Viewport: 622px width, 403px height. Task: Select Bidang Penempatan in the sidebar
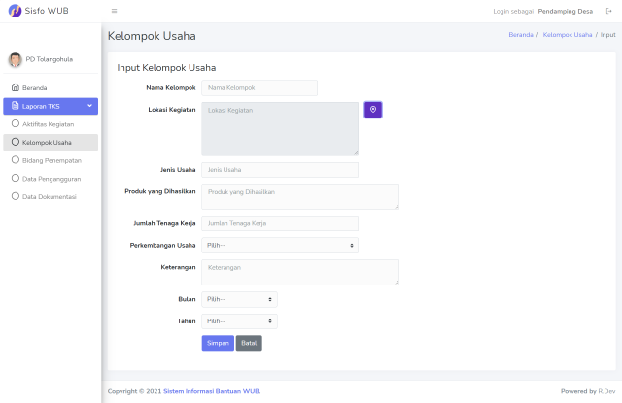51,160
